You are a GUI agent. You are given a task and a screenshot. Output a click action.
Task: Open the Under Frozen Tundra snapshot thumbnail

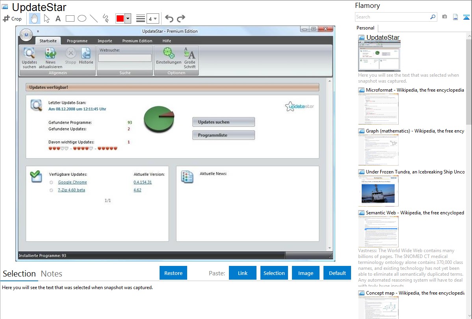point(378,191)
